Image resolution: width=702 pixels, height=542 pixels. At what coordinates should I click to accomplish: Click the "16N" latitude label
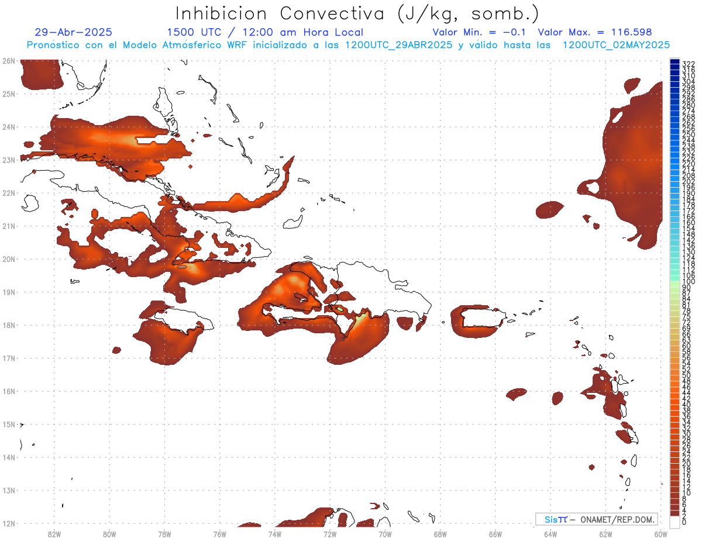9,391
